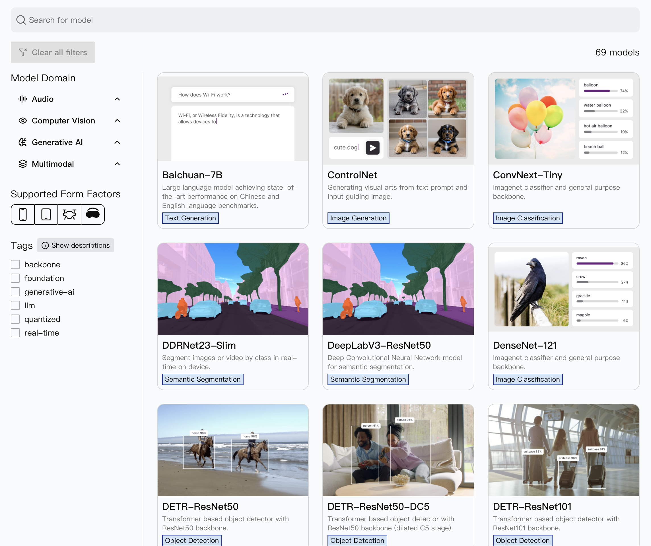This screenshot has height=546, width=651.
Task: Click the DETR-ResNet50 horses thumbnail
Action: [x=233, y=450]
